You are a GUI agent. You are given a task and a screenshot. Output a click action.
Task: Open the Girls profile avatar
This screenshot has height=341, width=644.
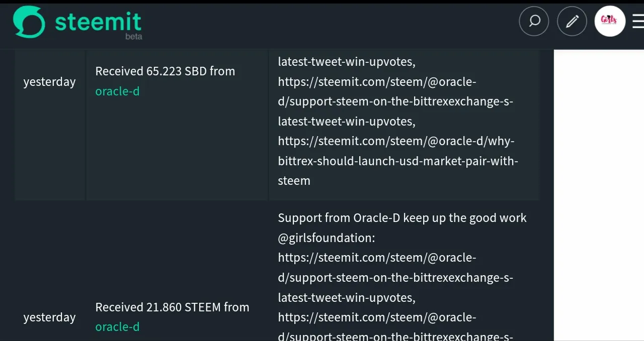click(x=610, y=21)
